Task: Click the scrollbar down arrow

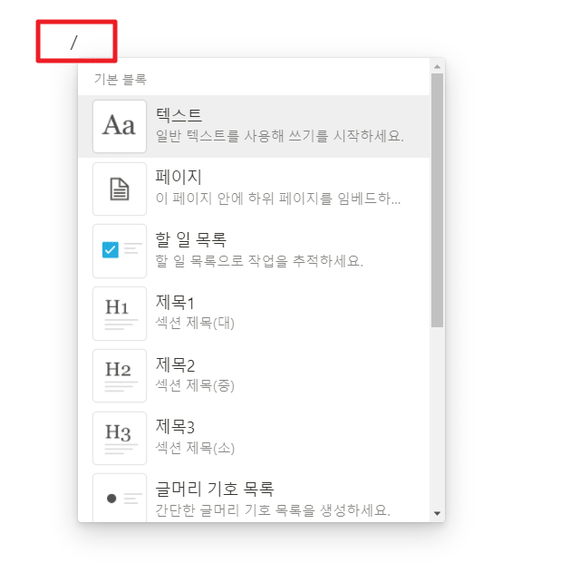Action: (x=438, y=513)
